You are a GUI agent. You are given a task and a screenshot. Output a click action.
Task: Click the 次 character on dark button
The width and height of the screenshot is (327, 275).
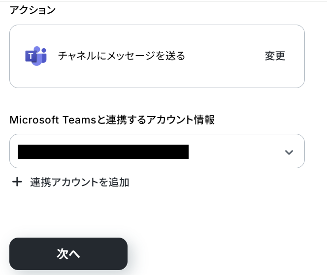click(x=63, y=254)
